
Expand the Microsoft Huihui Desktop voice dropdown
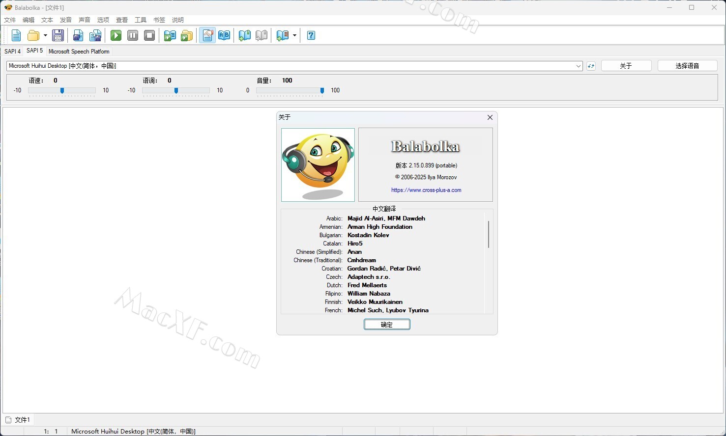coord(579,66)
